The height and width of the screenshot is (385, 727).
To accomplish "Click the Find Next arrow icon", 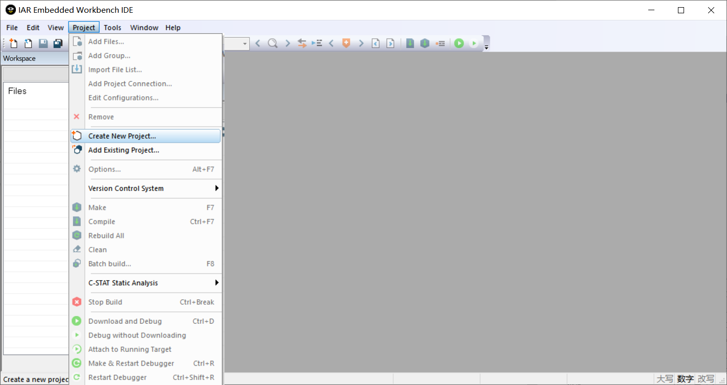I will coord(287,43).
